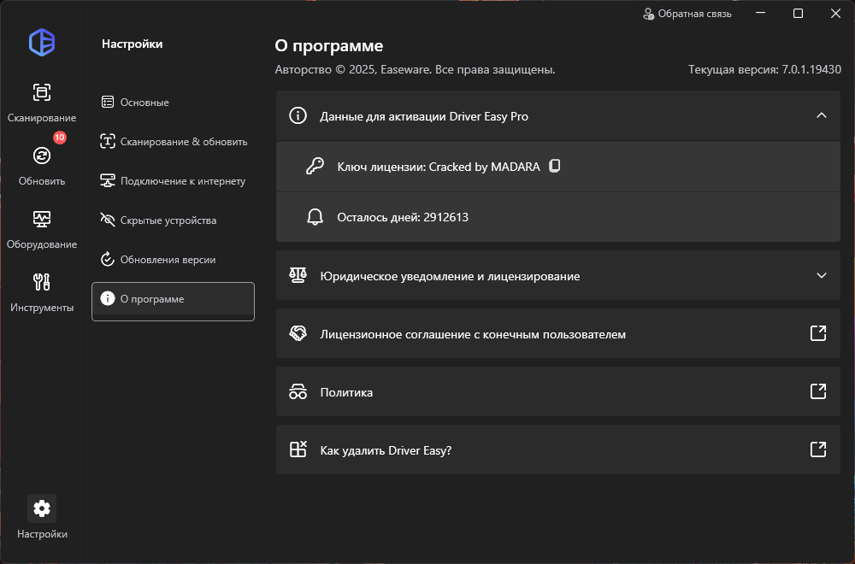Click the red 10 updates badge

[x=60, y=138]
